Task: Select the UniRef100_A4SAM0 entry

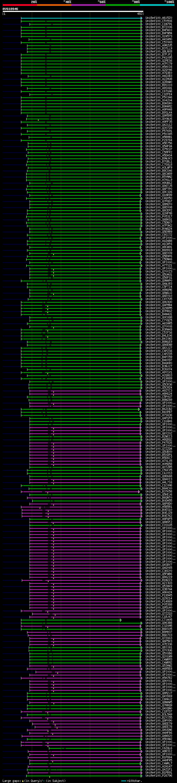Action: pyautogui.click(x=159, y=39)
